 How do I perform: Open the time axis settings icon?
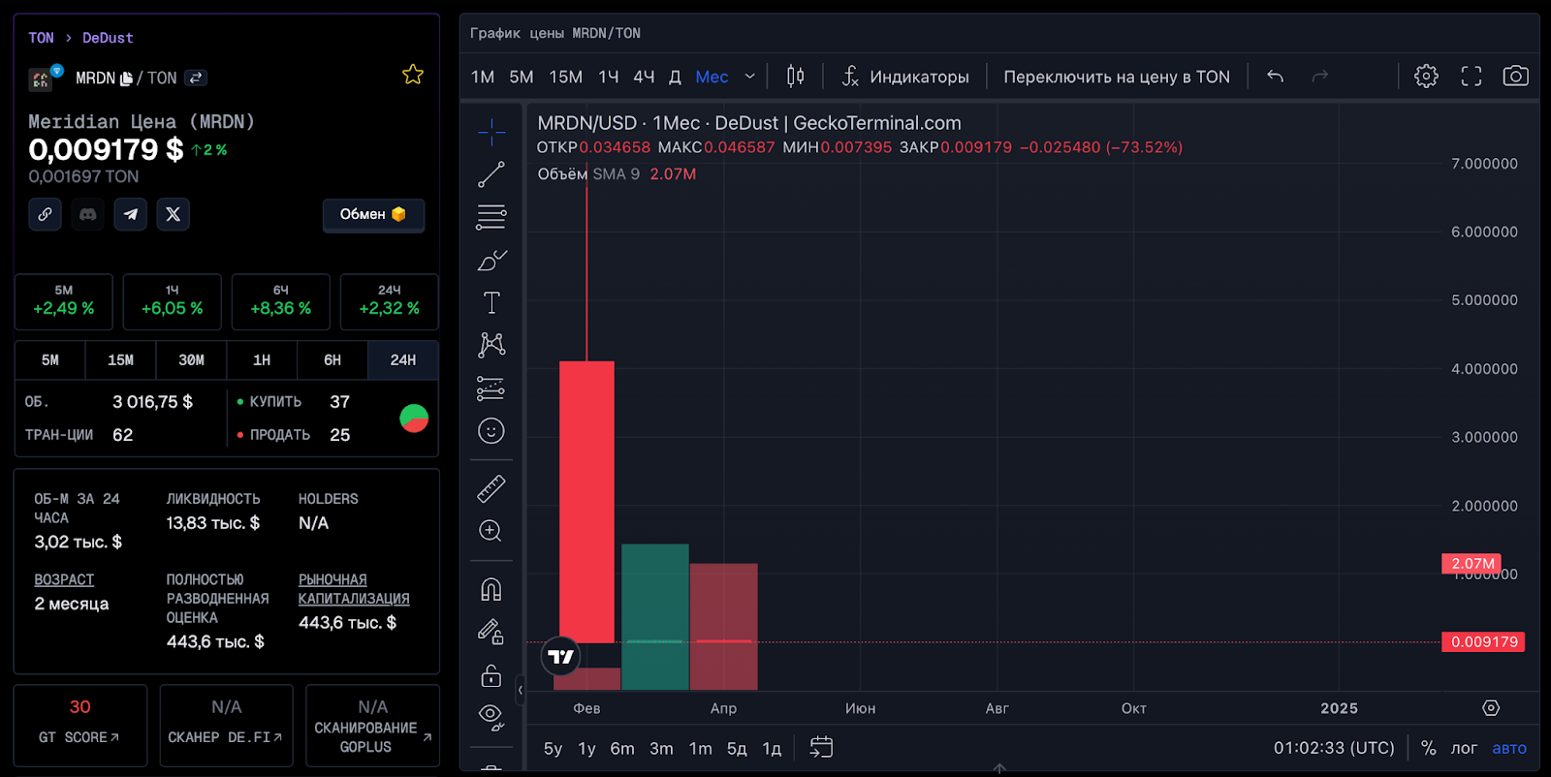1491,708
